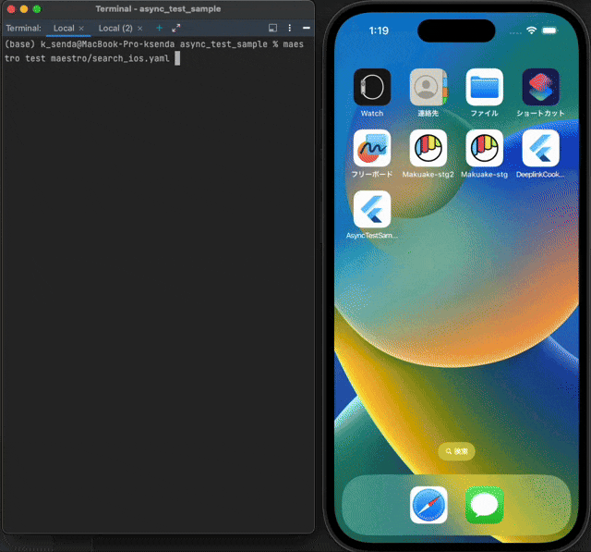Open the ショートカット shortcuts app
Viewport: 591px width, 552px height.
tap(540, 87)
